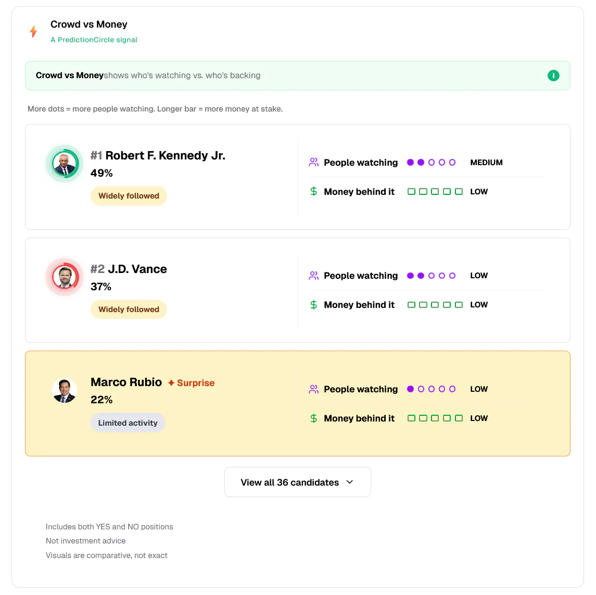Click chevron on View all candidates button
The height and width of the screenshot is (595, 596).
[x=350, y=482]
